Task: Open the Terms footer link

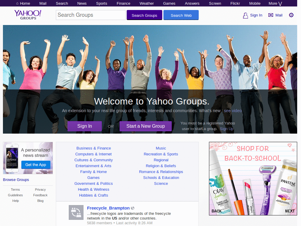Action: tap(15, 190)
